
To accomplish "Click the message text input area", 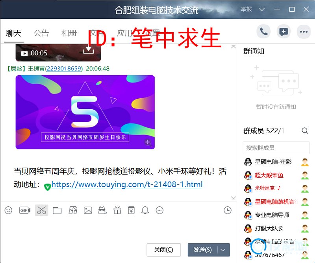I will [x=118, y=229].
